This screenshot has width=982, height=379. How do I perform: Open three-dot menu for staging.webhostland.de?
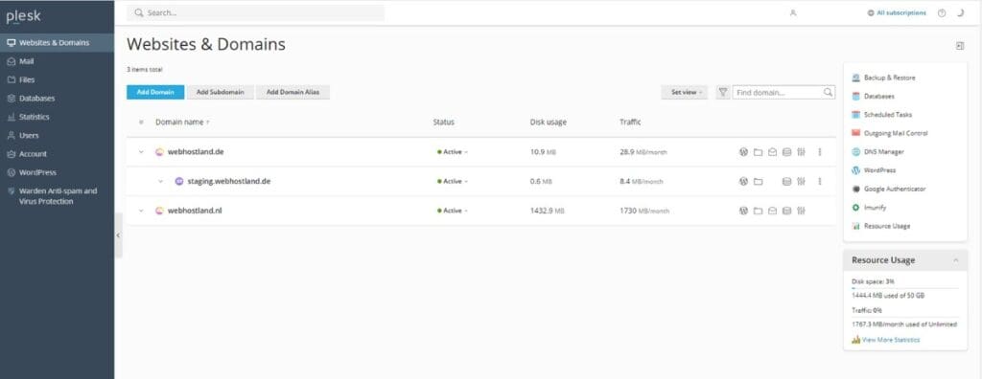[819, 182]
